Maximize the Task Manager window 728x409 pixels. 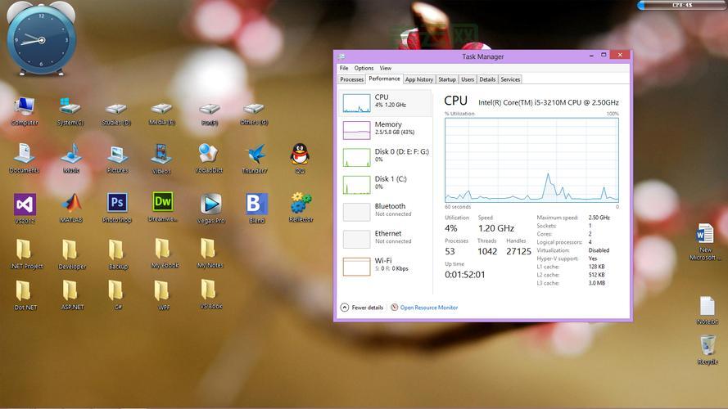tap(604, 55)
